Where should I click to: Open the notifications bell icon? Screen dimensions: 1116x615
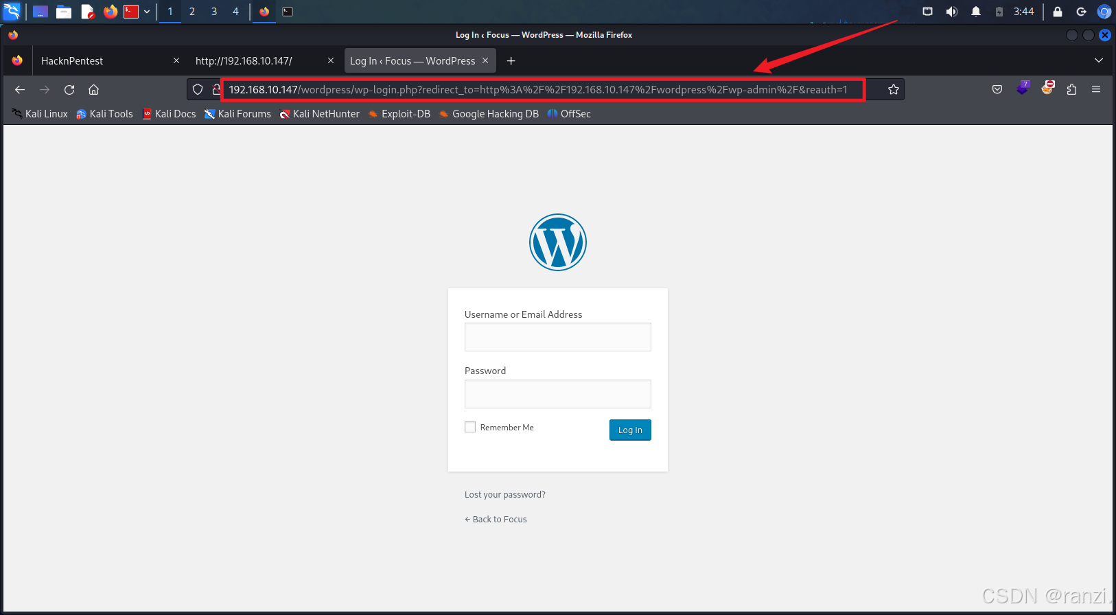975,12
